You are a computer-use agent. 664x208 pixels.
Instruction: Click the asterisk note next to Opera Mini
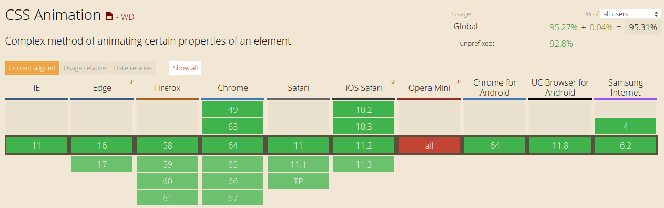458,84
